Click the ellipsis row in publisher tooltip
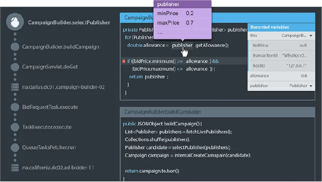The height and width of the screenshot is (182, 322). point(182,33)
